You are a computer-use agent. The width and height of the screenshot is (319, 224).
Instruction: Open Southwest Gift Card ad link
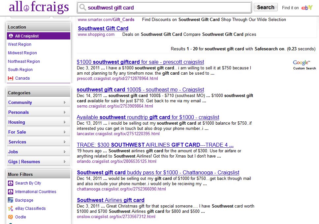coord(103,28)
